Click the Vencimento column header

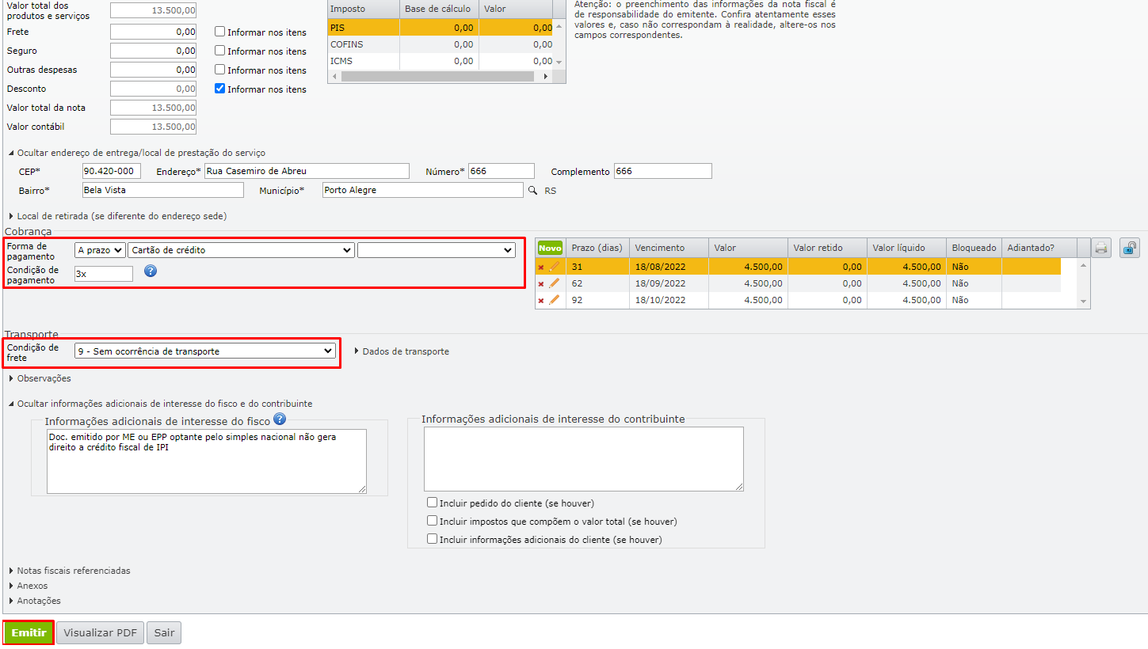(x=669, y=248)
